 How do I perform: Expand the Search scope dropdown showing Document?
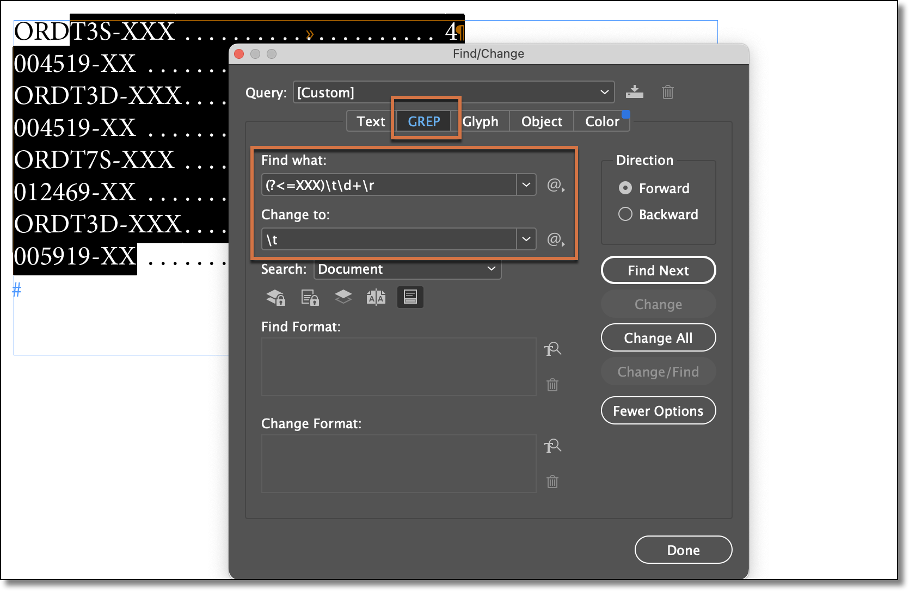(490, 269)
